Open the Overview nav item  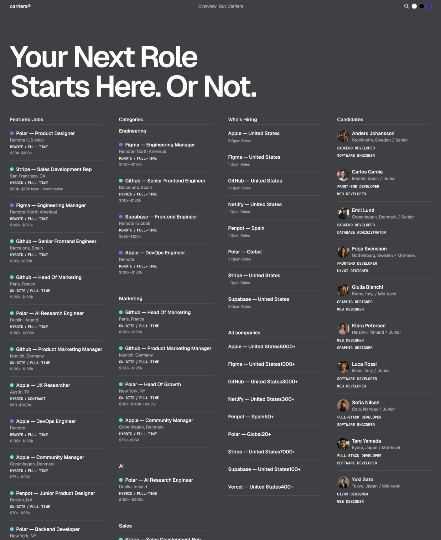[207, 6]
